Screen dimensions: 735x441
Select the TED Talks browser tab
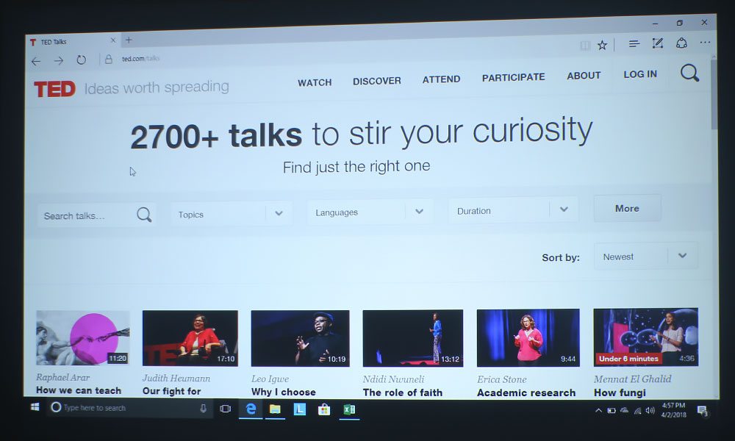(x=73, y=42)
